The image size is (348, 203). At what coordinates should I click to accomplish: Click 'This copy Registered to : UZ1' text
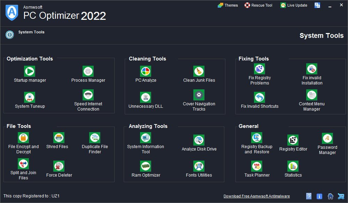pos(31,196)
